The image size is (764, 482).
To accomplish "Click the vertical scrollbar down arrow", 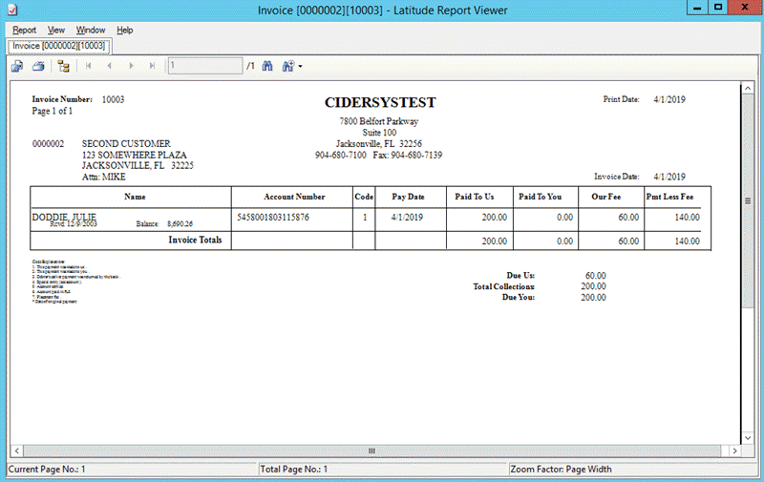I will click(749, 434).
